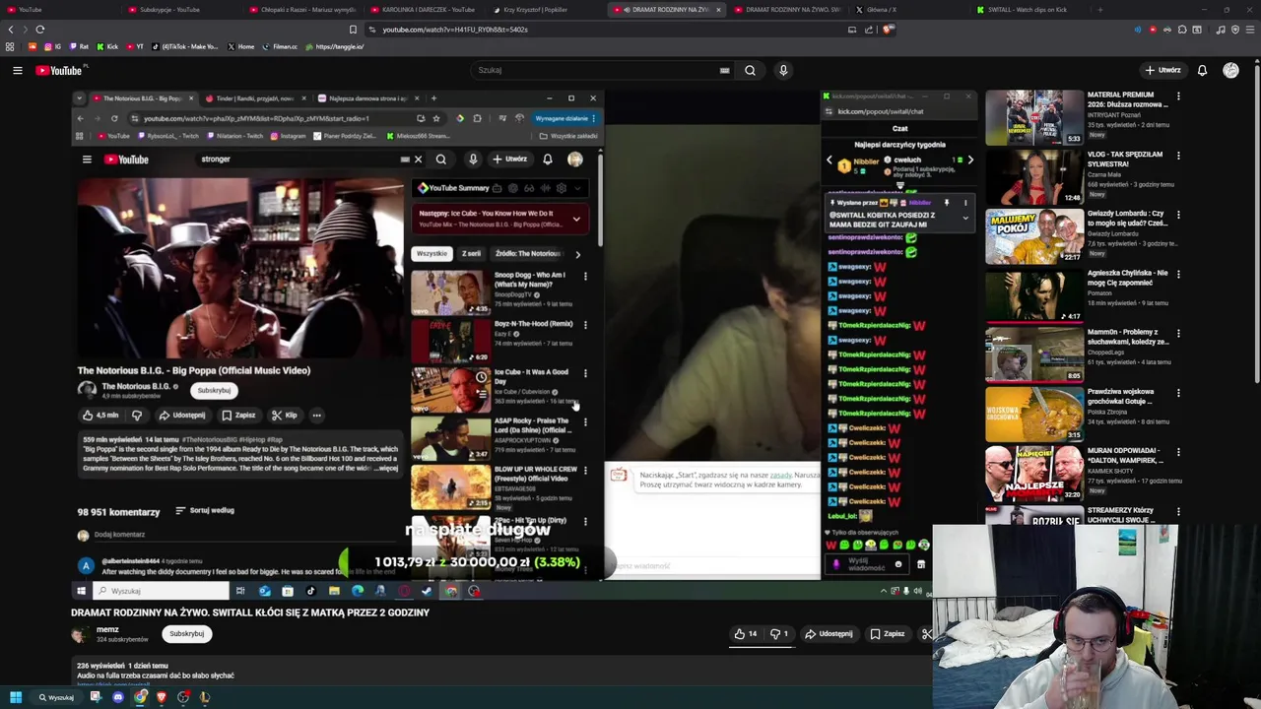1261x709 pixels.
Task: Click the Zapisz save button
Action: click(x=887, y=634)
